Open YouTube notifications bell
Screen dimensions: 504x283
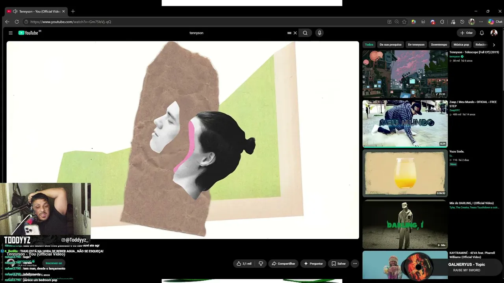[x=482, y=33]
